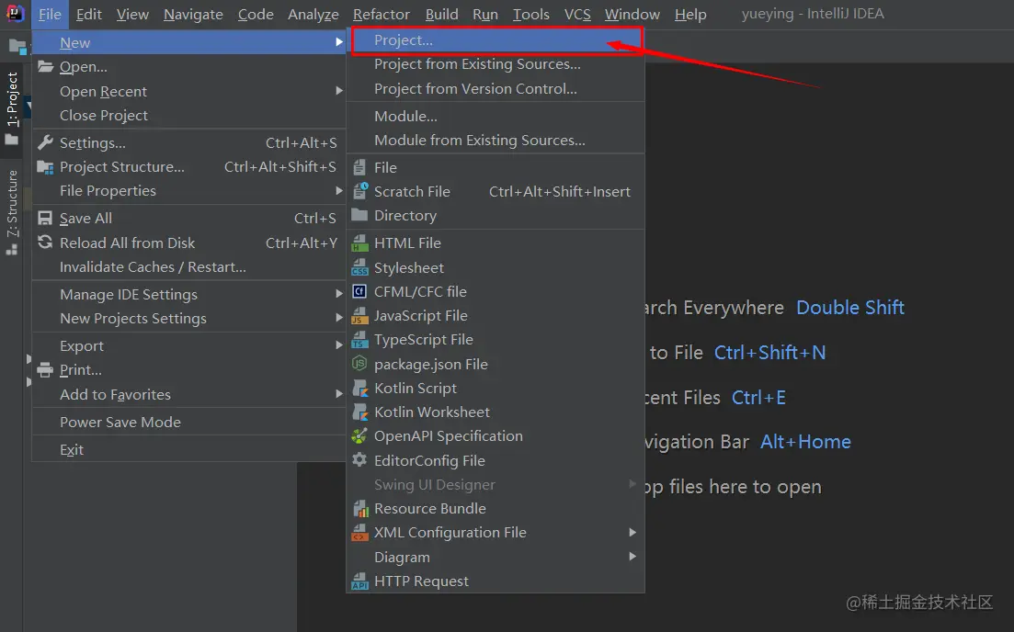Expand the Export submenu arrow
Image resolution: width=1014 pixels, height=632 pixels.
(x=339, y=345)
